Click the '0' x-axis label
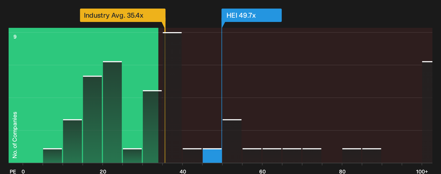This screenshot has height=174, width=441. coord(23,172)
